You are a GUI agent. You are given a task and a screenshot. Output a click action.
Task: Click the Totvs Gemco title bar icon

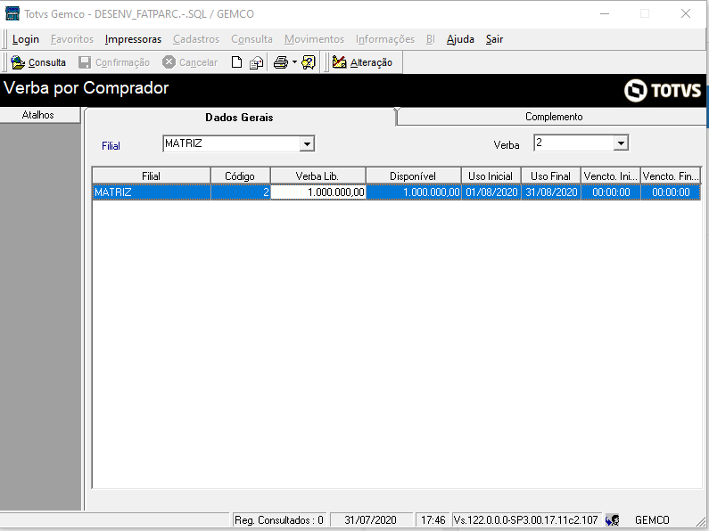coord(12,13)
